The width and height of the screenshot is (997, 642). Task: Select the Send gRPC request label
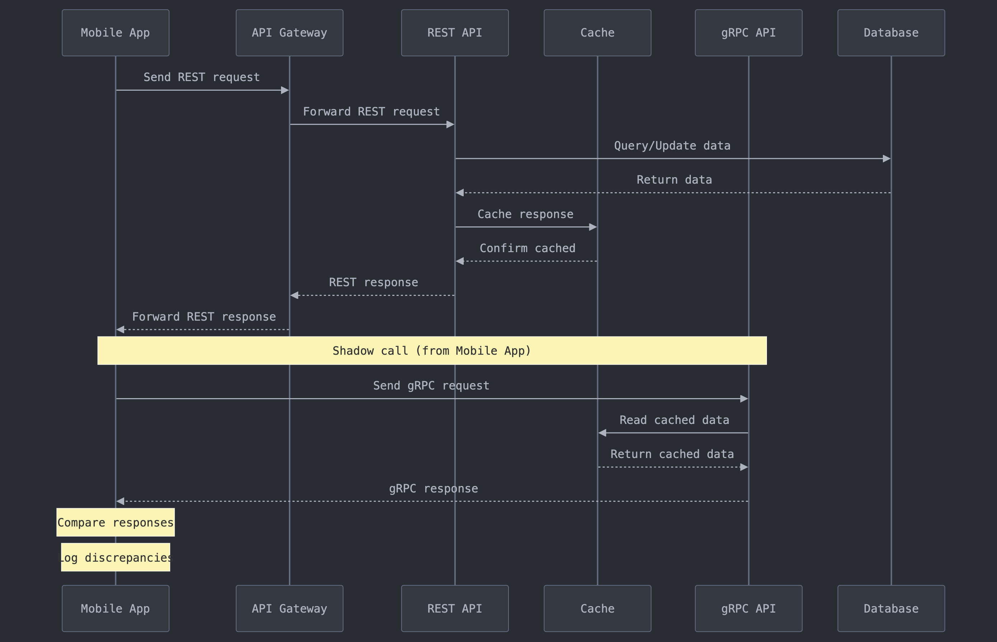tap(431, 386)
